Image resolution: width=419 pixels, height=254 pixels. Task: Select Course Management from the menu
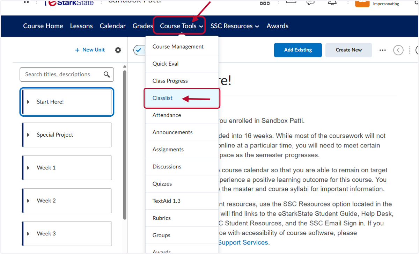coord(182,46)
